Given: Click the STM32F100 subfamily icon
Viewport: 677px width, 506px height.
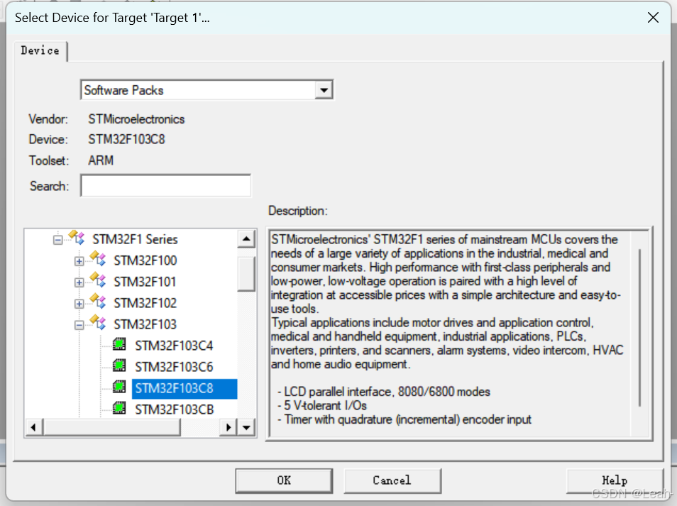Looking at the screenshot, I should 98,259.
